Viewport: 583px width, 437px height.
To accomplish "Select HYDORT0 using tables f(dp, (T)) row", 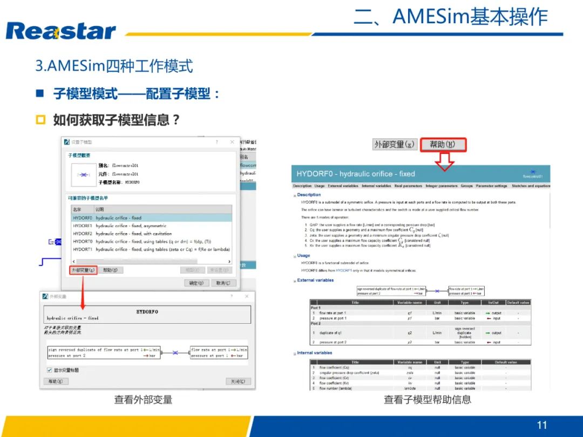I will [151, 242].
